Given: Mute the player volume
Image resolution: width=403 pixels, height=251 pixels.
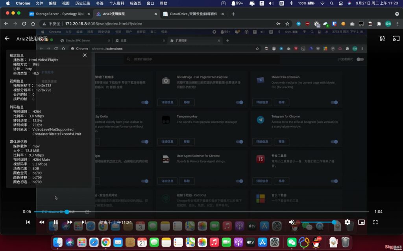Looking at the screenshot, I should [292, 222].
